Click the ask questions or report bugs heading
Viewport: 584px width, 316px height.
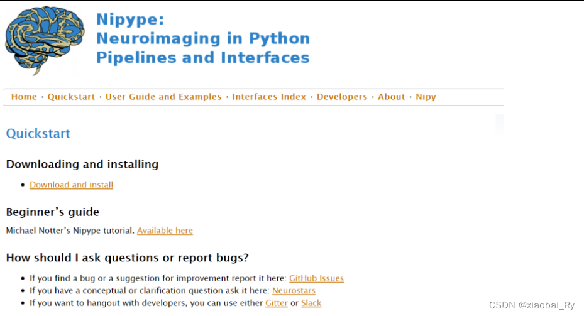point(127,258)
